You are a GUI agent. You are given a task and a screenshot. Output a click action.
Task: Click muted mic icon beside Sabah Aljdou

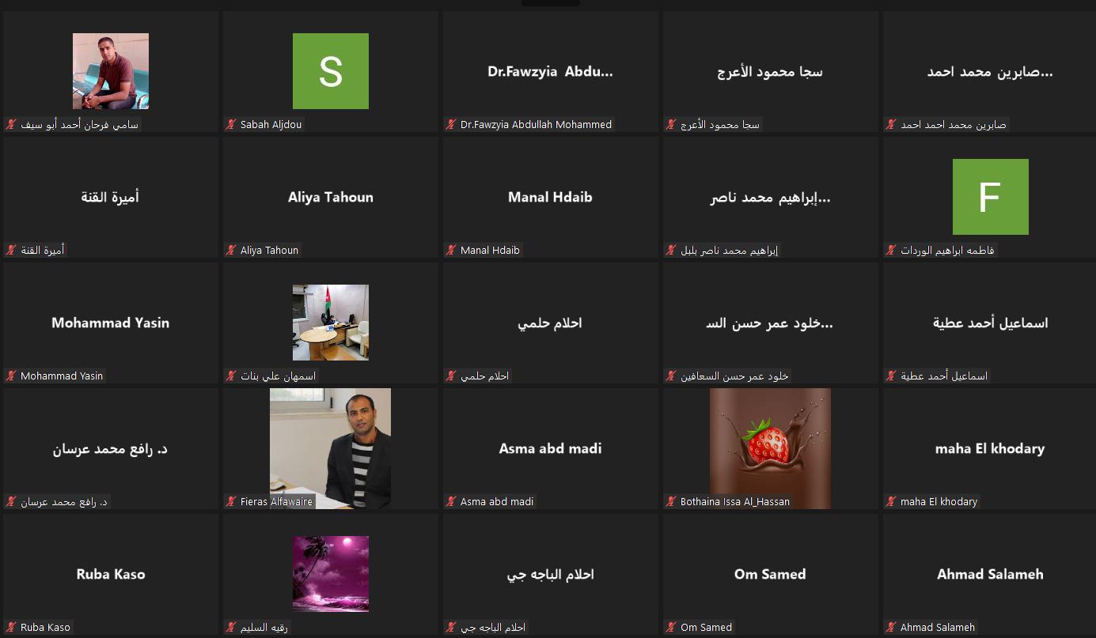(x=231, y=124)
